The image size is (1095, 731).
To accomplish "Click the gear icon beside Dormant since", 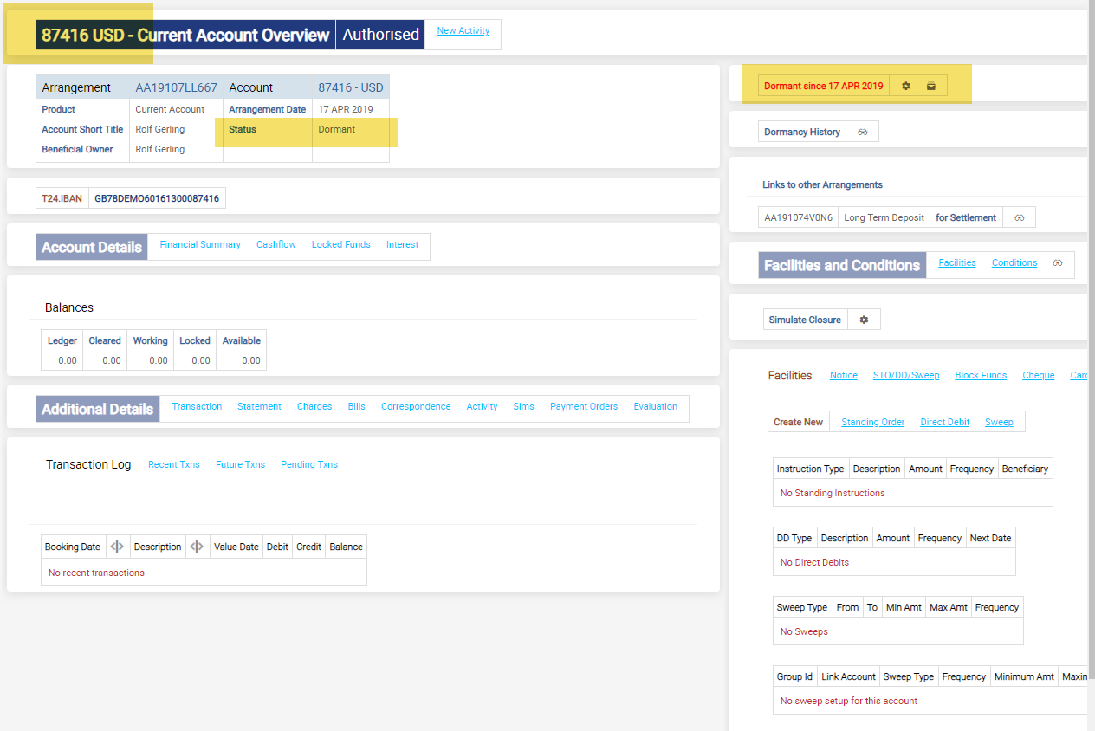I will tap(906, 87).
